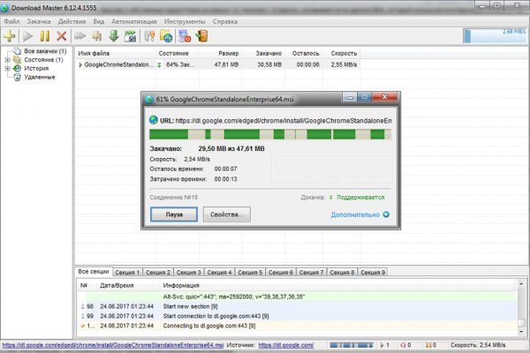The width and height of the screenshot is (530, 353).
Task: Click the green arrows status icon in download row
Action: 159,64
